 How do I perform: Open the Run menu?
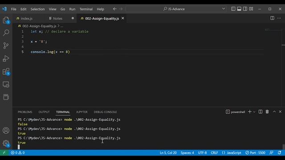[72, 9]
